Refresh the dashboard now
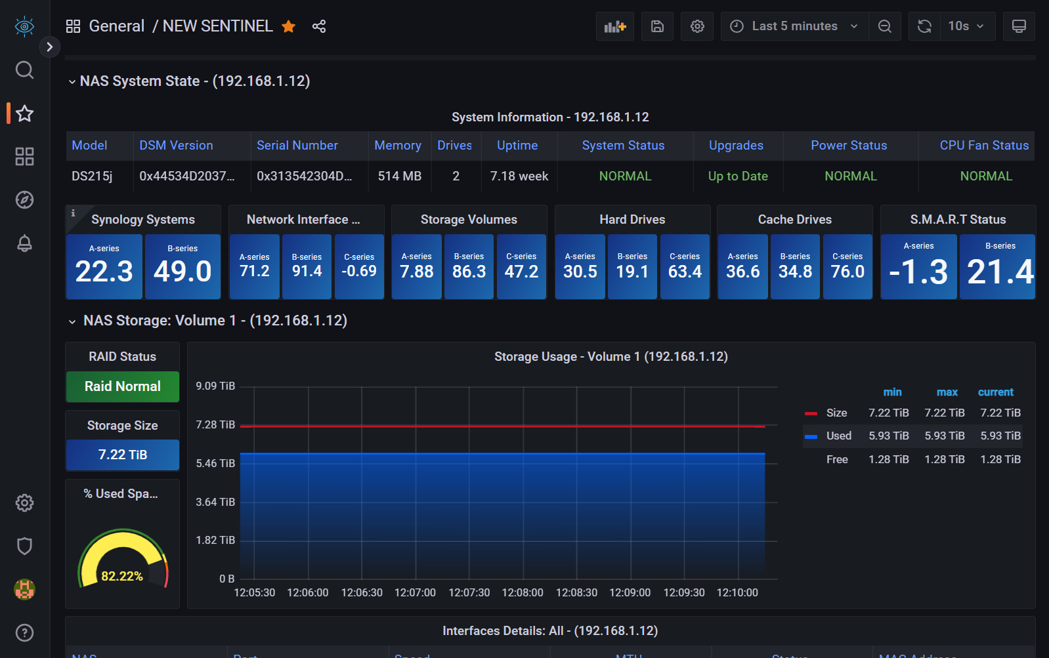Screen dimensions: 1049x658 [924, 26]
